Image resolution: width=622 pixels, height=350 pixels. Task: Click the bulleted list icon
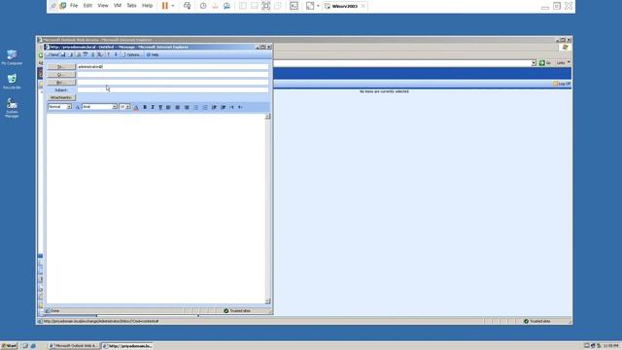coord(205,107)
